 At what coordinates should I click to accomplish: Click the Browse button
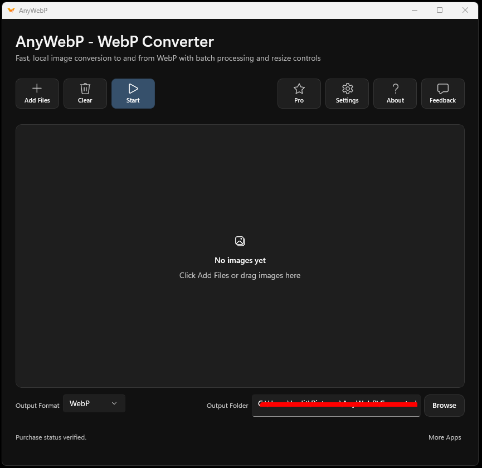point(444,405)
